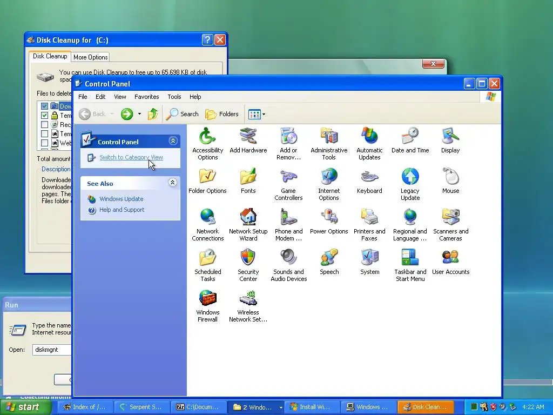Open Accessibility Options applet

click(207, 144)
